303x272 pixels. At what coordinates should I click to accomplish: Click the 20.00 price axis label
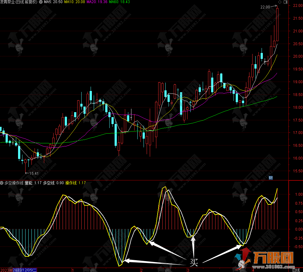(298, 56)
